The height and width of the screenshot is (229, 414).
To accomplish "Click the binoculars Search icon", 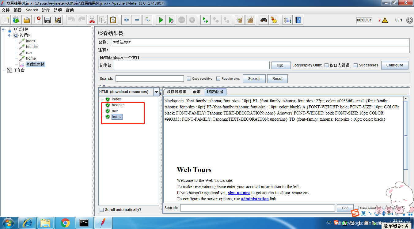I will 264,20.
